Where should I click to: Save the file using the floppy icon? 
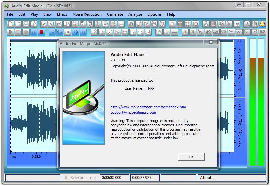tap(26, 24)
